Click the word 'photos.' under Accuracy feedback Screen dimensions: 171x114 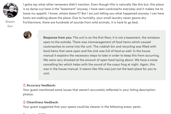point(28,94)
